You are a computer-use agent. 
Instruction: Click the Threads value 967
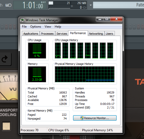(x=112, y=96)
